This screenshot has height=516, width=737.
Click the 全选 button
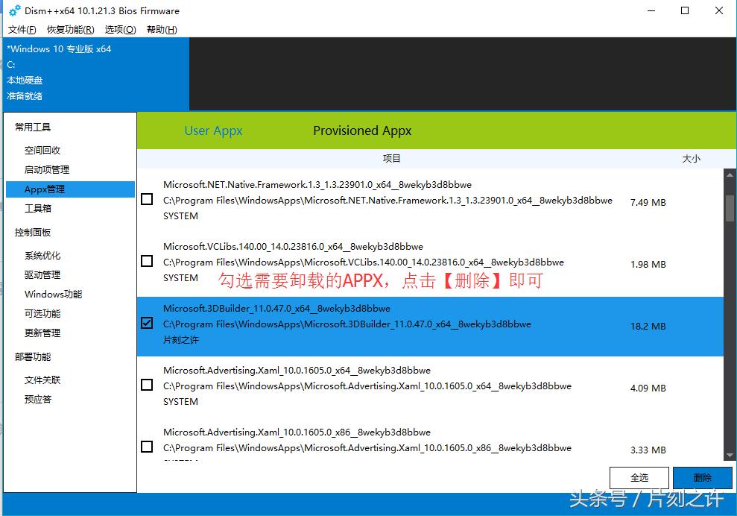pos(639,478)
